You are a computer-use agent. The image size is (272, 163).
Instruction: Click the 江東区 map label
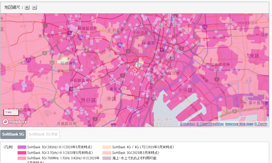coord(252,56)
